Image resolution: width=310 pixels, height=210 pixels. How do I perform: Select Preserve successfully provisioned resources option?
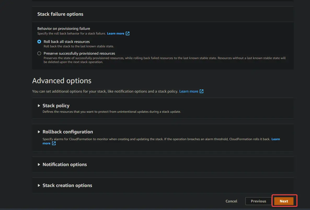39,53
